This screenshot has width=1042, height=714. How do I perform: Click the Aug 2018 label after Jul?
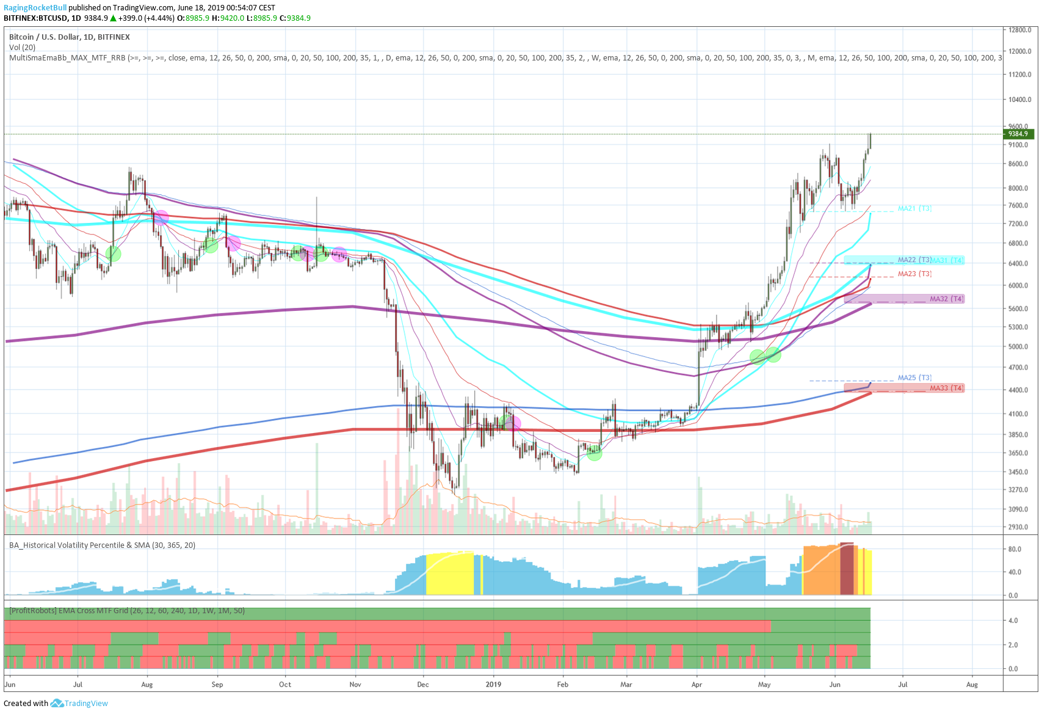pos(147,685)
